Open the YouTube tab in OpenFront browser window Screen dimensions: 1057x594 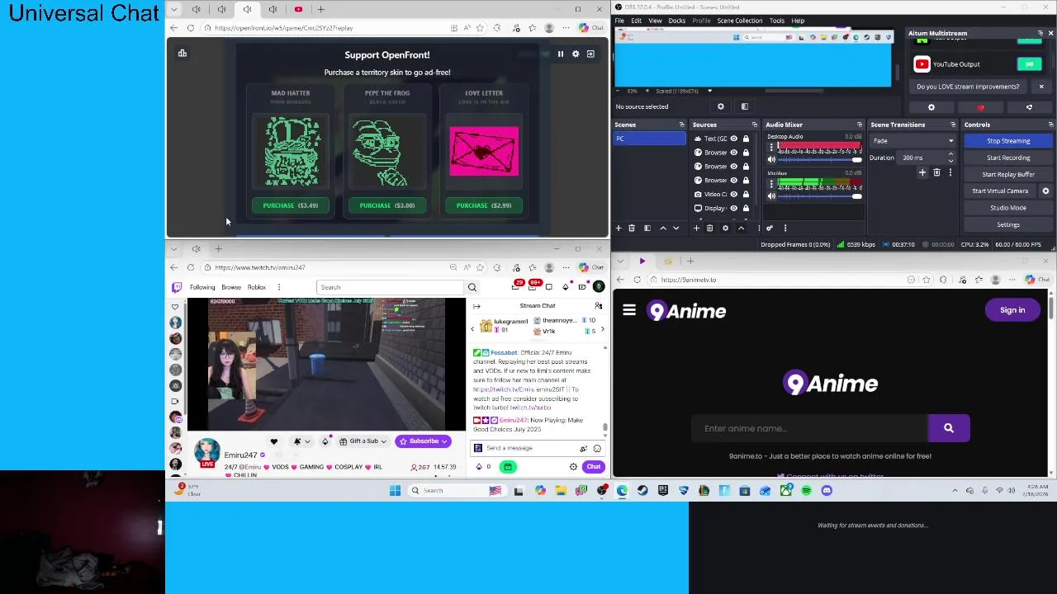298,9
